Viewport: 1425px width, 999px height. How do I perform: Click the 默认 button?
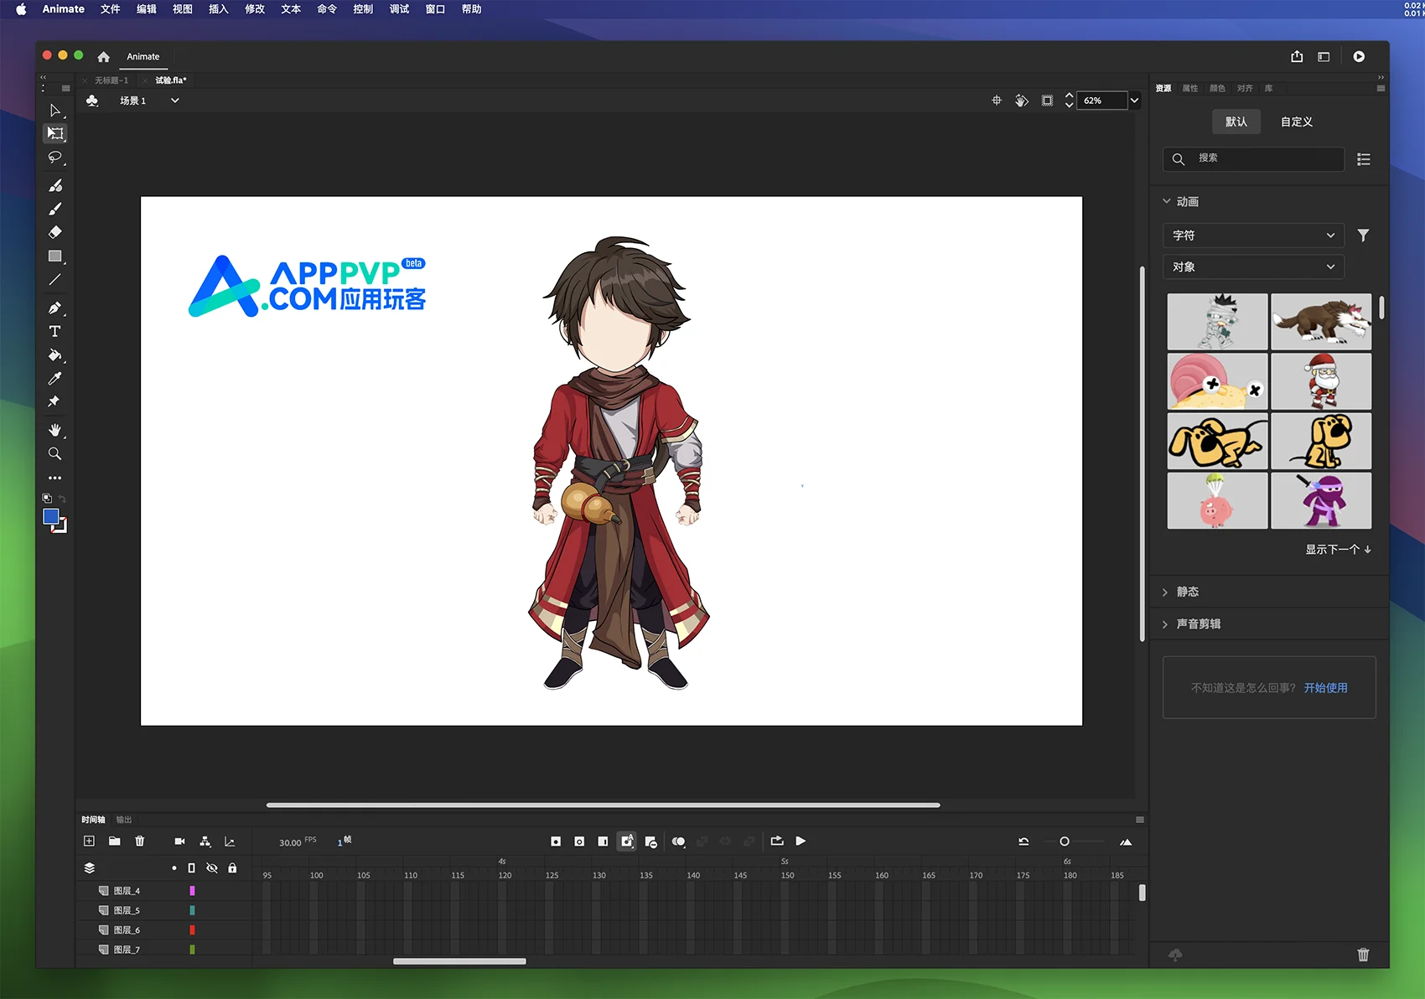click(1236, 122)
